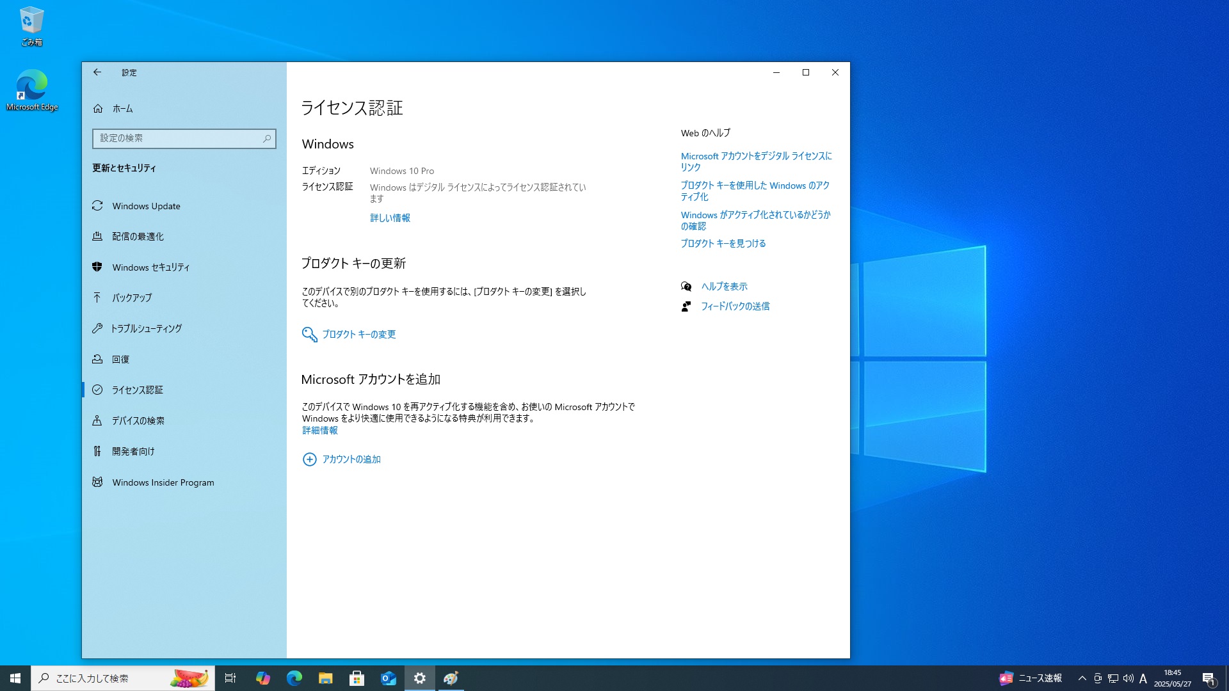
Task: Click the 設定の検索 search field
Action: pos(184,138)
